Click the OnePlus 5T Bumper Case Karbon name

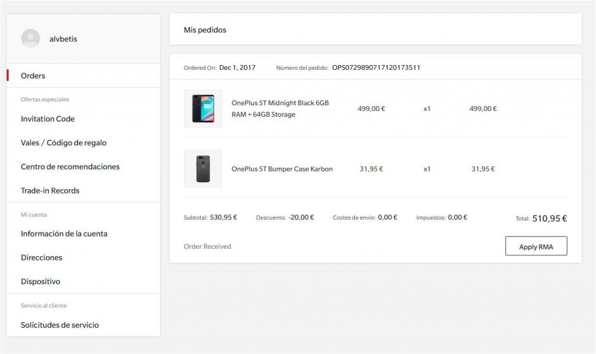point(282,169)
